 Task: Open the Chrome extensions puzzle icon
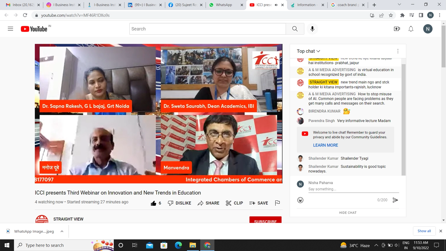[402, 15]
